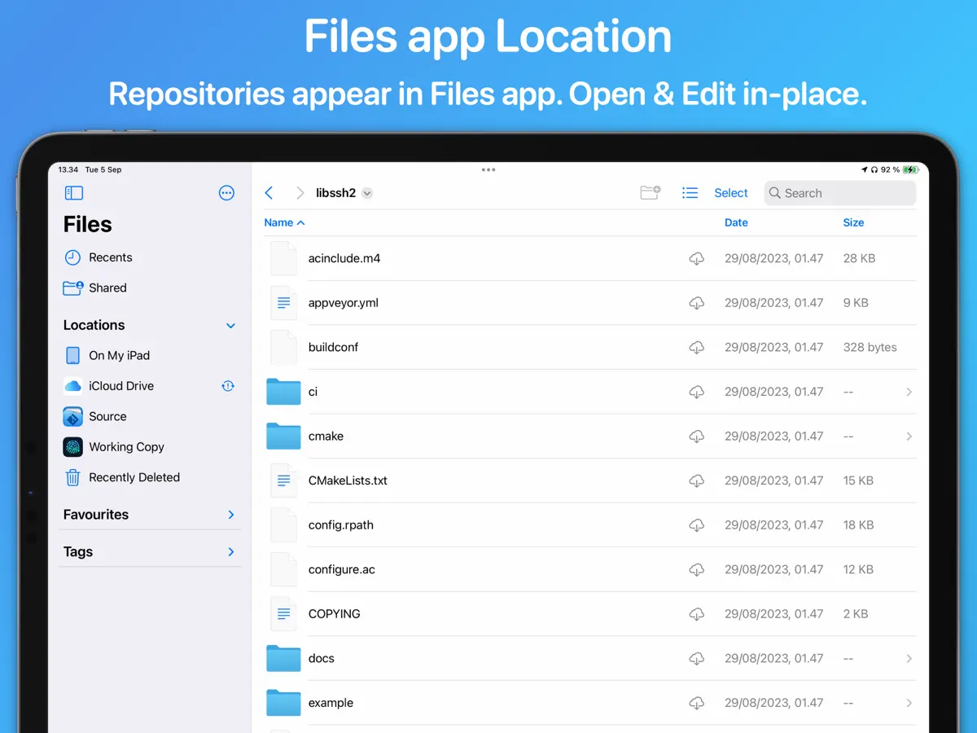
Task: Download acinclude.m4 via cloud icon
Action: point(697,258)
